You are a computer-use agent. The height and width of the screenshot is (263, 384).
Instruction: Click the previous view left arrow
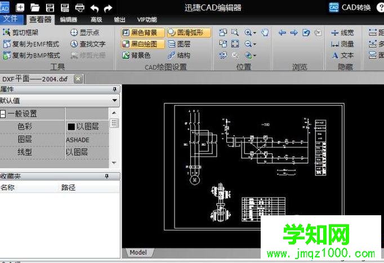point(282,33)
